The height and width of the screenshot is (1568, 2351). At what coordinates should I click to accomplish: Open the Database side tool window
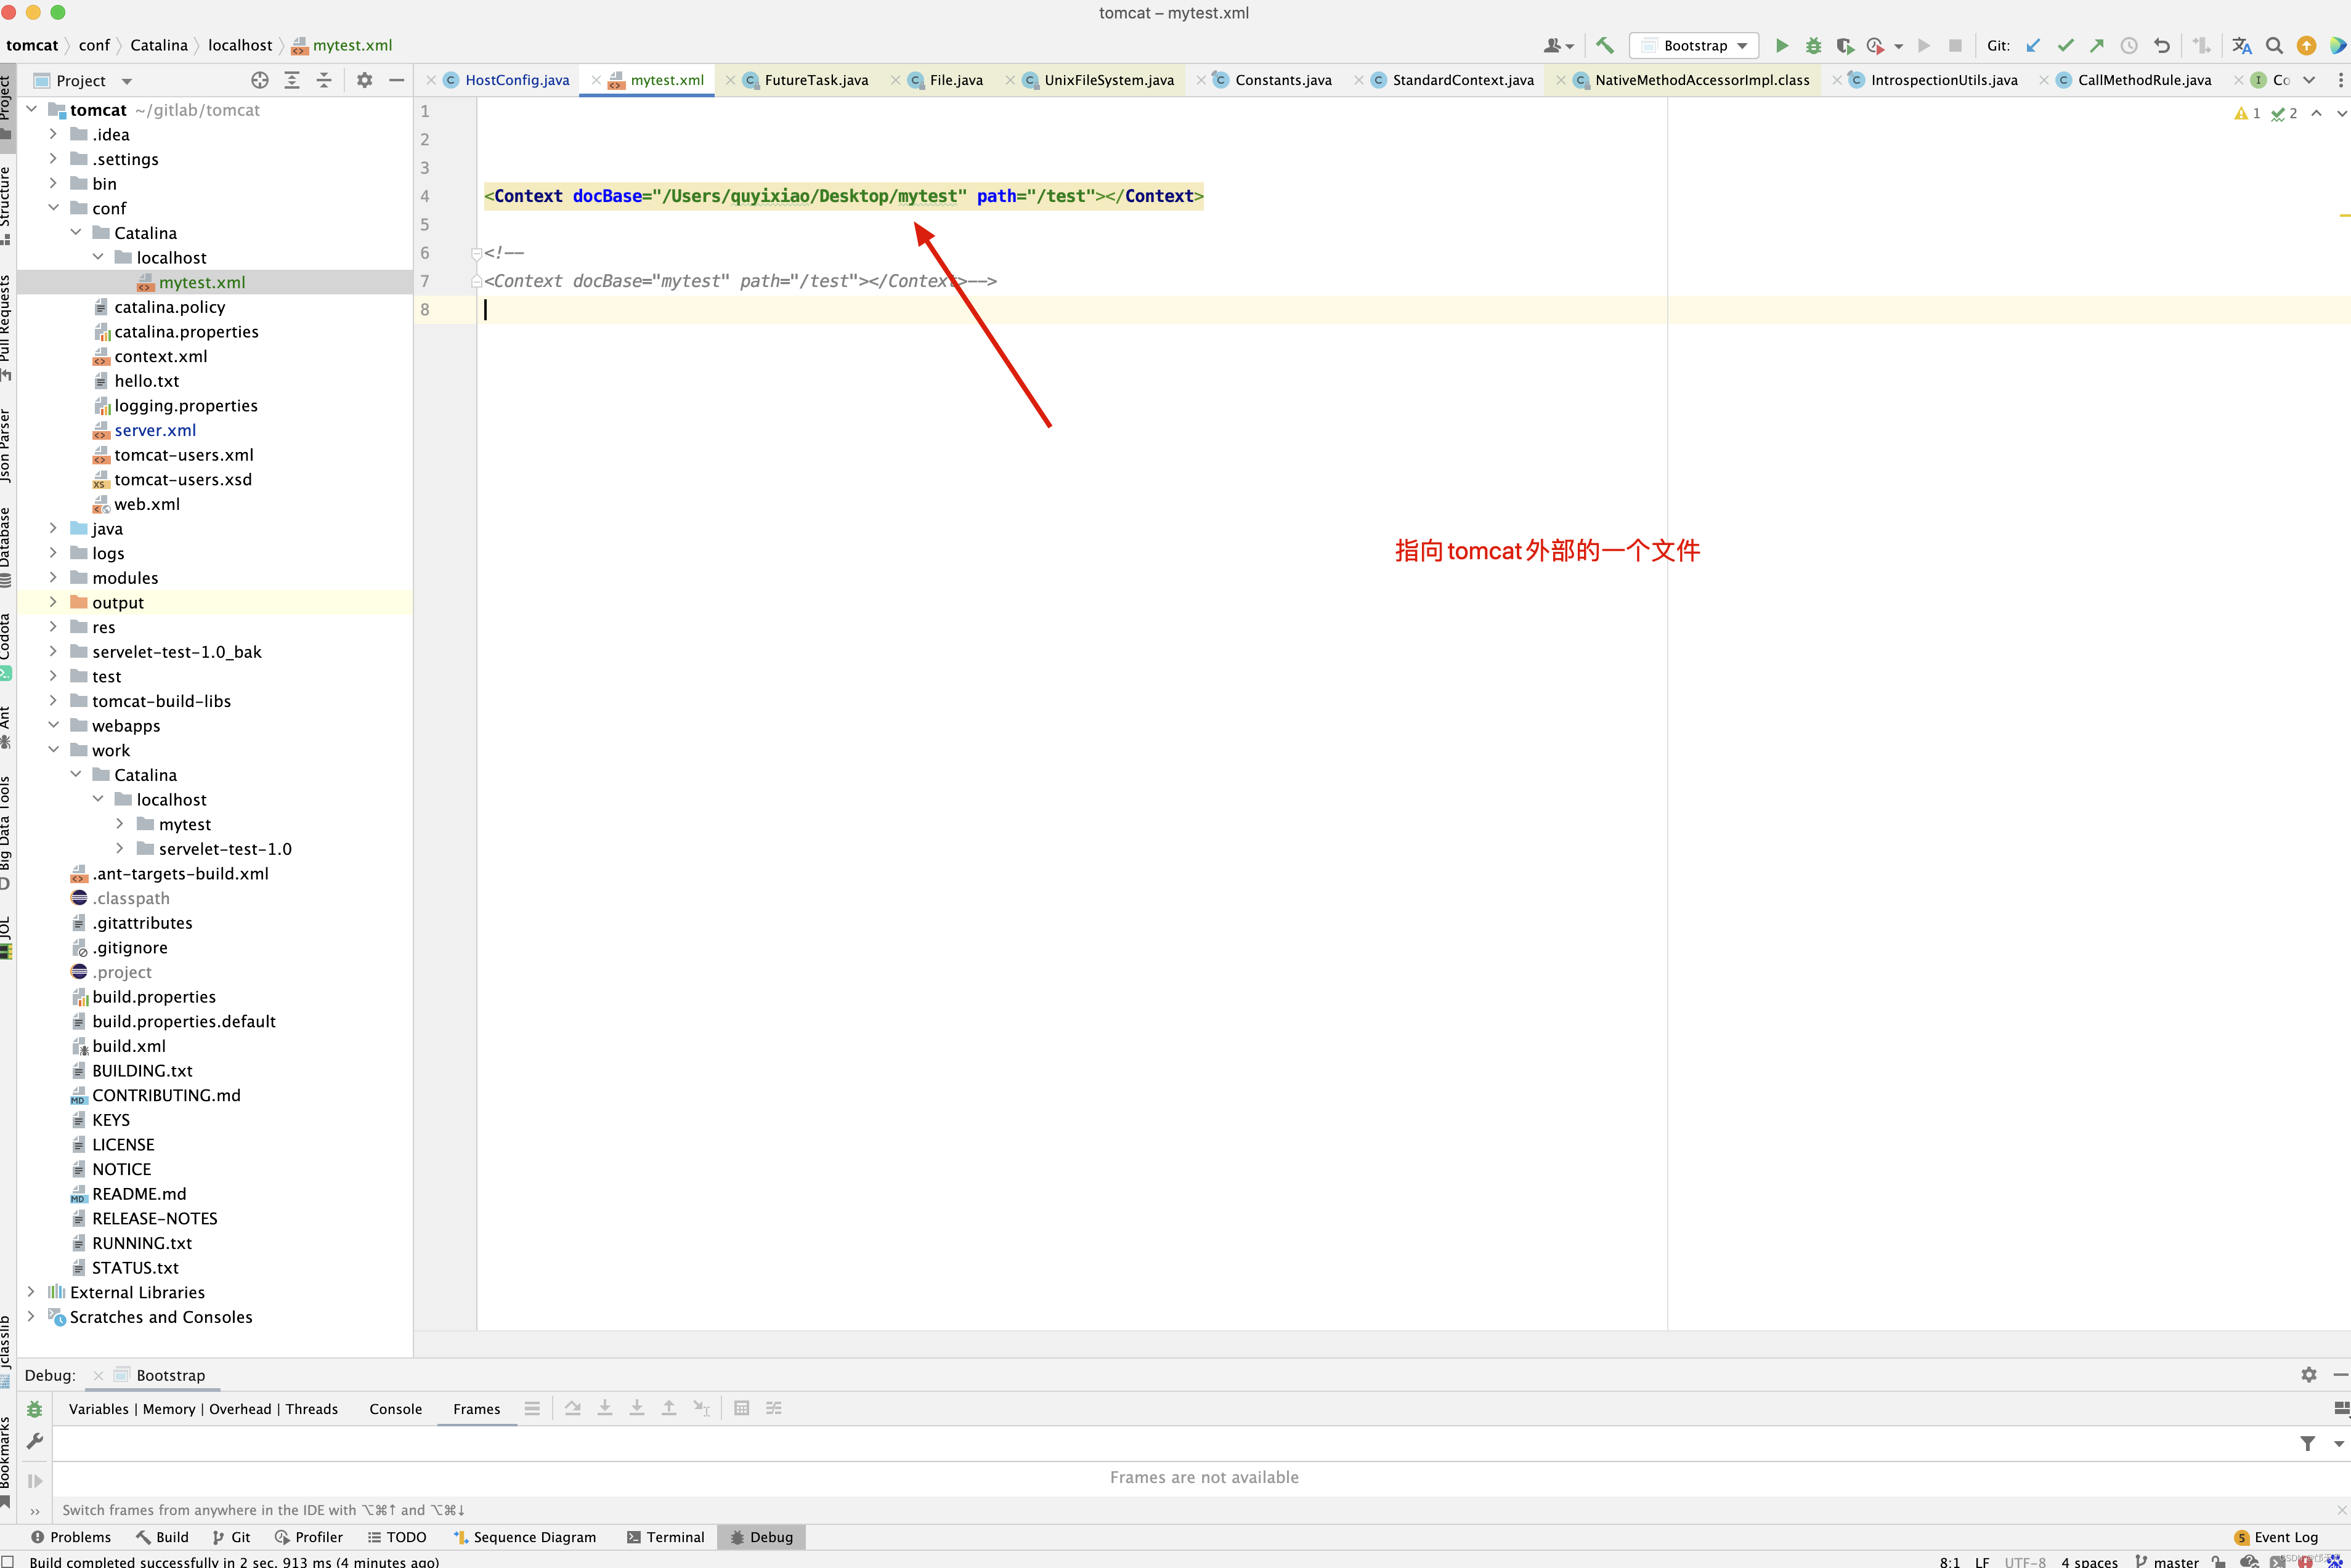point(6,546)
